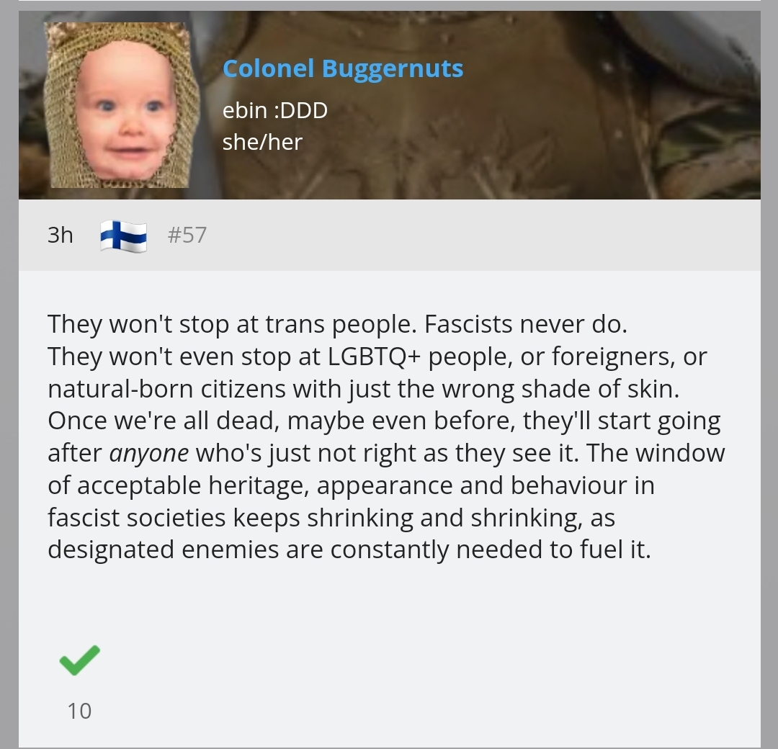This screenshot has height=749, width=778.
Task: Open the baby-in-chainmail avatar image
Action: pyautogui.click(x=122, y=104)
